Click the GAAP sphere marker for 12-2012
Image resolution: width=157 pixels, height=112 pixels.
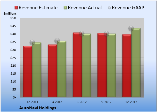coord(131,28)
